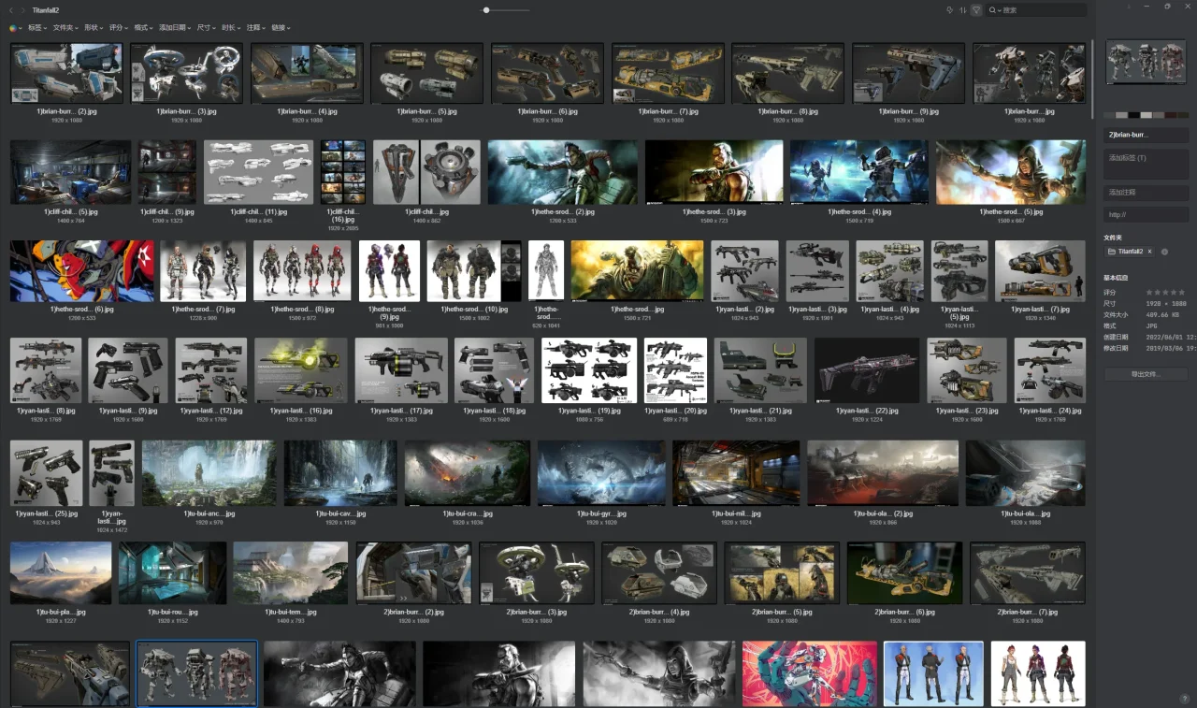Click the folder icon in Titanfall2 chip

(1112, 252)
